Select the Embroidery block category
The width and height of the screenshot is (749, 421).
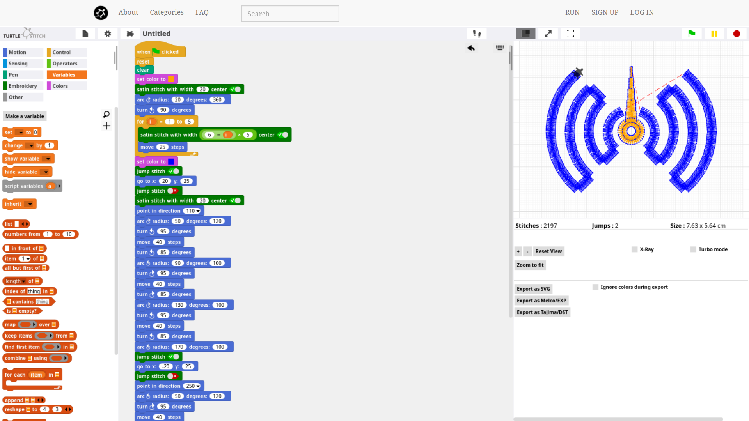point(23,86)
